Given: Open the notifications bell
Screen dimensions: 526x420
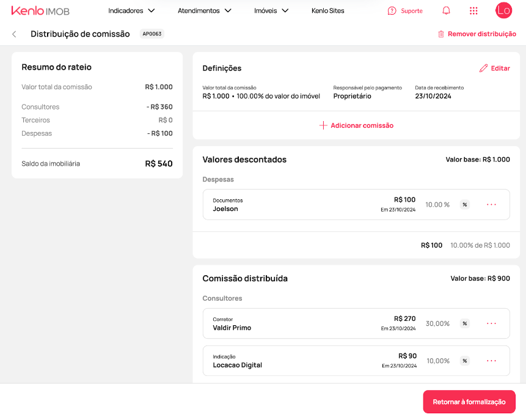Looking at the screenshot, I should (x=446, y=11).
